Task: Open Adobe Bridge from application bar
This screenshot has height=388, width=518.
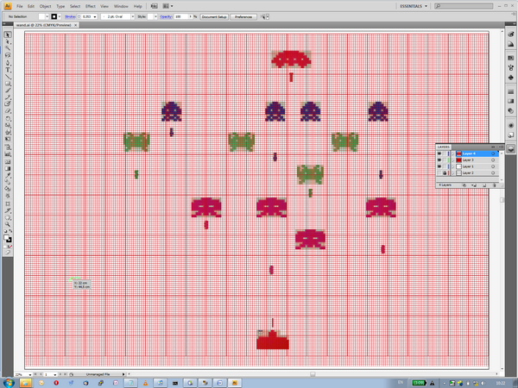Action: tap(154, 6)
